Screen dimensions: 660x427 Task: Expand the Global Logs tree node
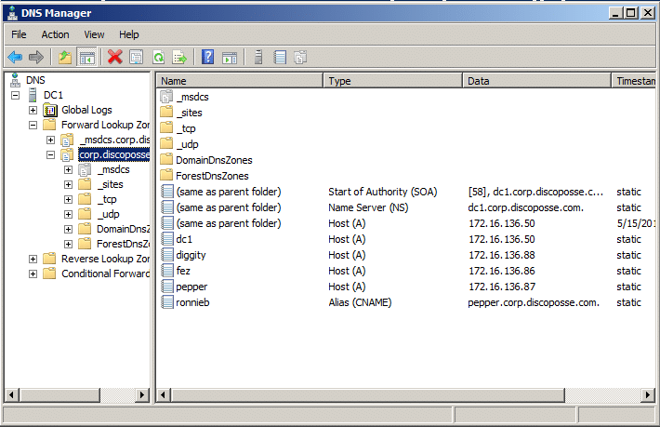tap(34, 110)
